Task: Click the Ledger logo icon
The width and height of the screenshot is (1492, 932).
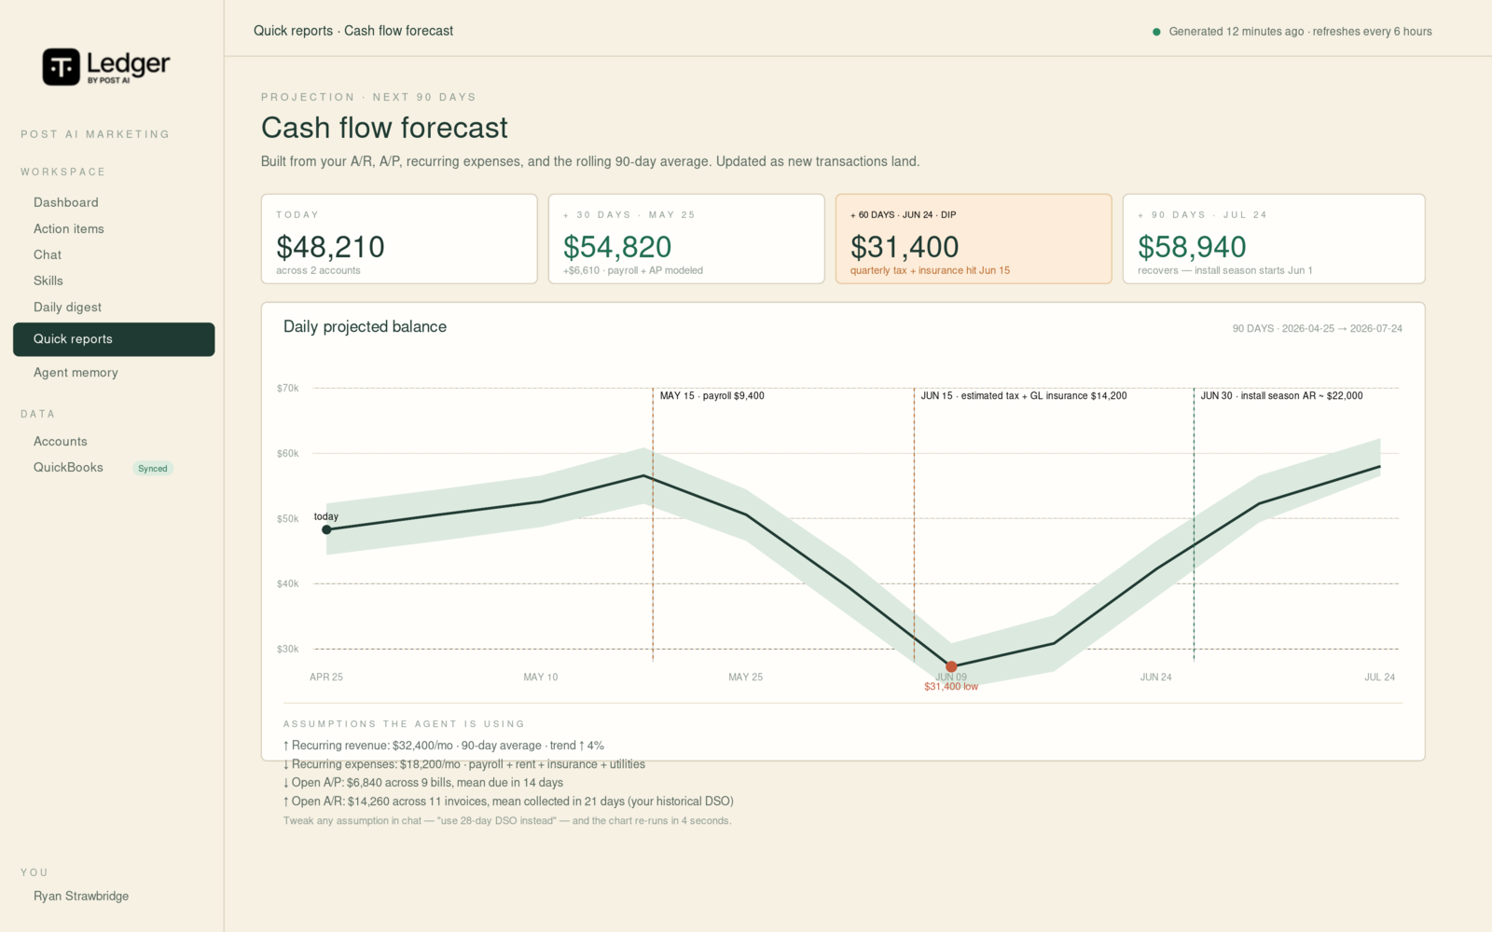Action: coord(62,67)
